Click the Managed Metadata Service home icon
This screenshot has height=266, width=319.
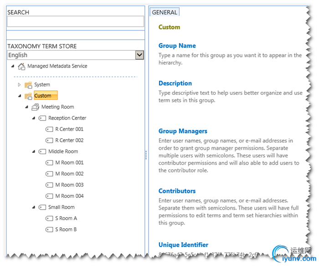(21, 66)
